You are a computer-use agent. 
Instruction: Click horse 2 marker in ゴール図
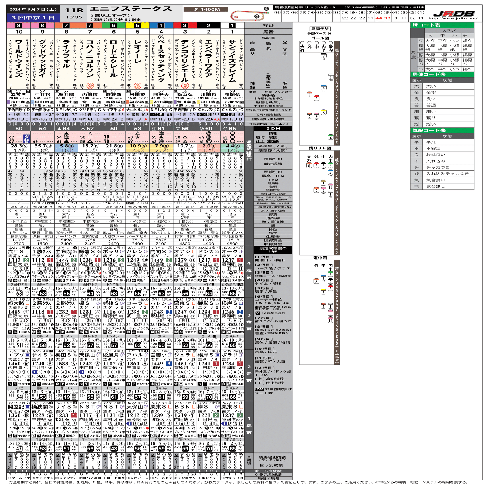point(324,56)
